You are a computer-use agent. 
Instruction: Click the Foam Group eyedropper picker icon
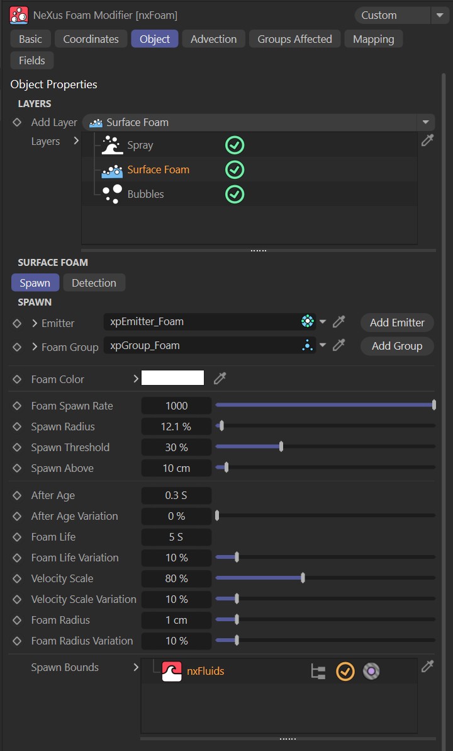339,345
